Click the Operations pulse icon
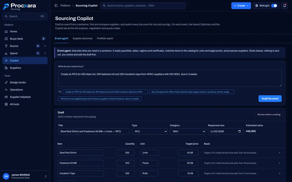Viewport: 292px width, 182px height. [6, 90]
